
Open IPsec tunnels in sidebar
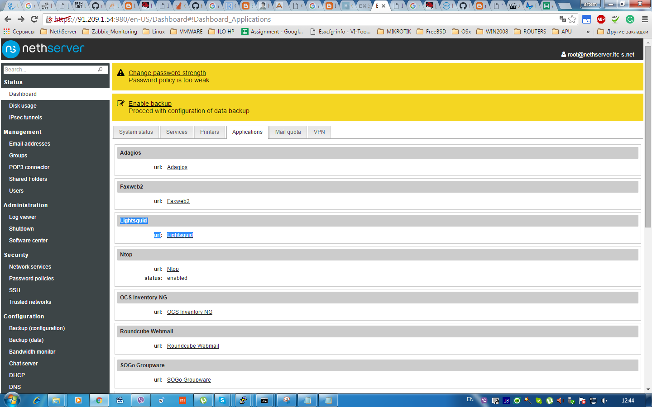point(25,118)
